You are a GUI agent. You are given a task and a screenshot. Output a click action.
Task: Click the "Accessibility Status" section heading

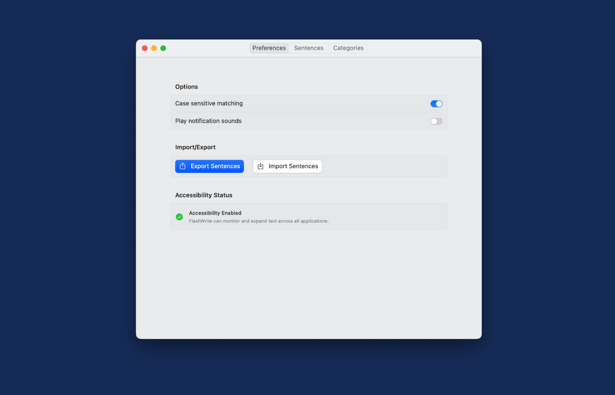[x=203, y=195]
